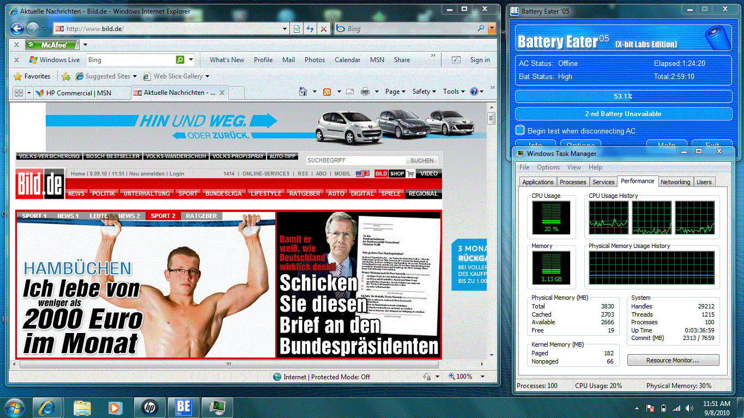Open McAfee toolbar dropdown arrow
Image resolution: width=744 pixels, height=418 pixels.
click(x=85, y=45)
